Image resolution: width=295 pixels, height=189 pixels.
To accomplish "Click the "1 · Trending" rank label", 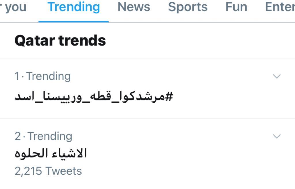I will point(43,76).
